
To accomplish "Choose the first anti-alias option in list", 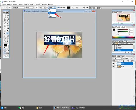I will tap(52, 10).
